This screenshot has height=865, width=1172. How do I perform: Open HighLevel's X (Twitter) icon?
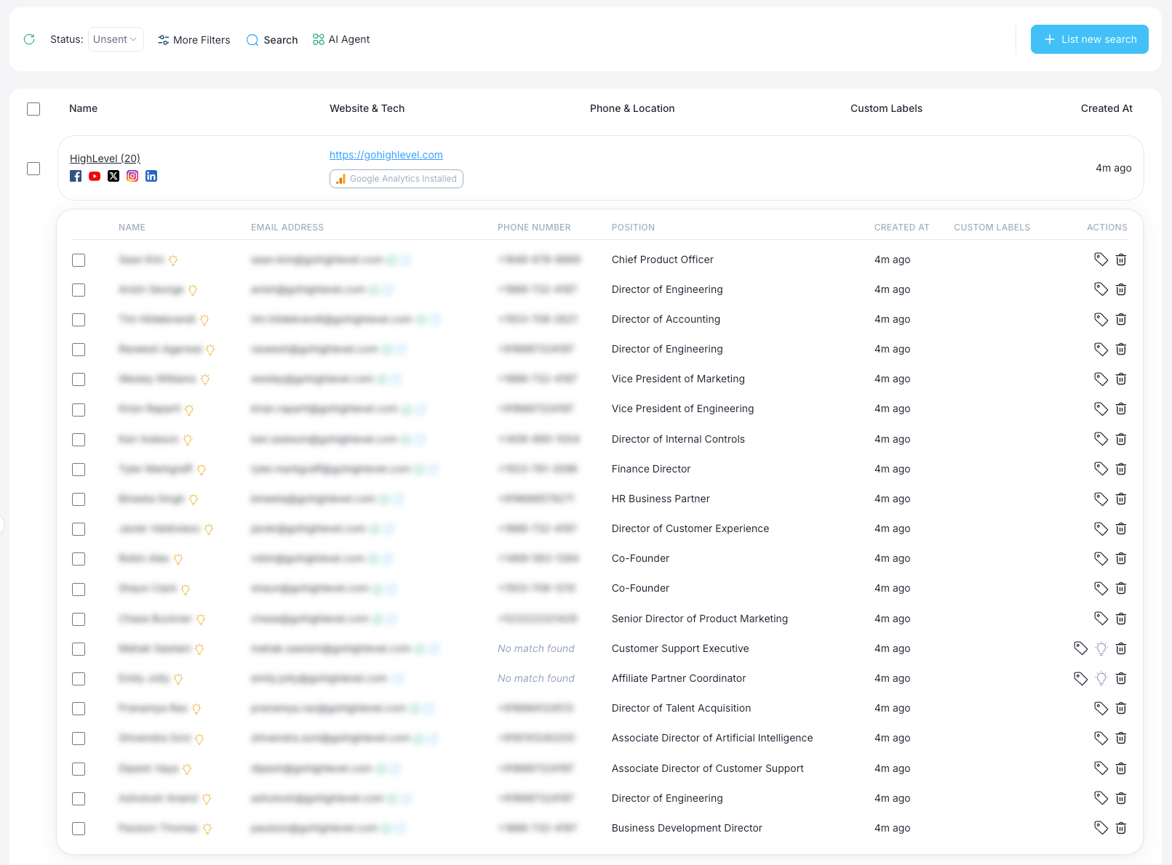point(113,176)
